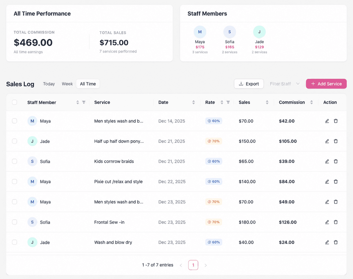Check the Frontal Sew -in row checkbox
Image resolution: width=353 pixels, height=279 pixels.
(x=15, y=222)
